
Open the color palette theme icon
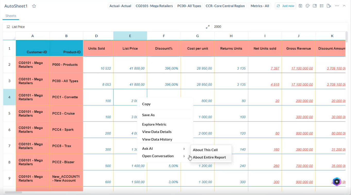307,6
